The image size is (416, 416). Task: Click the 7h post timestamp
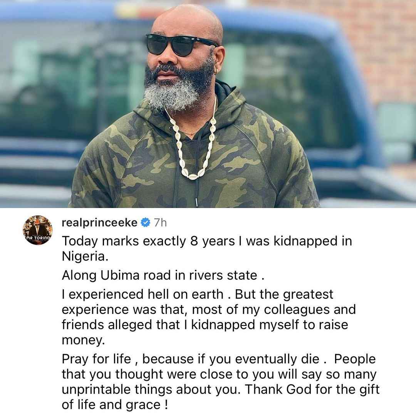pyautogui.click(x=160, y=223)
